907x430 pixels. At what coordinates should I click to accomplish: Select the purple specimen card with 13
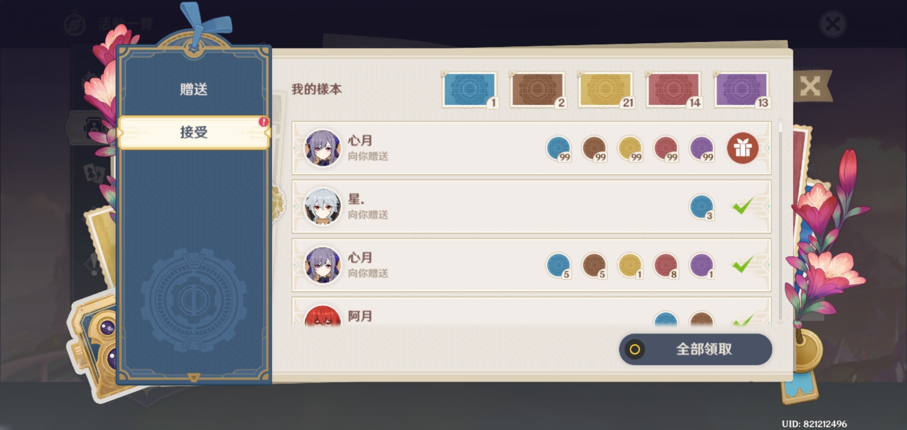coord(742,90)
